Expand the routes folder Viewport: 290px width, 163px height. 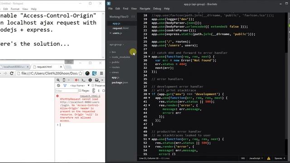115,67
